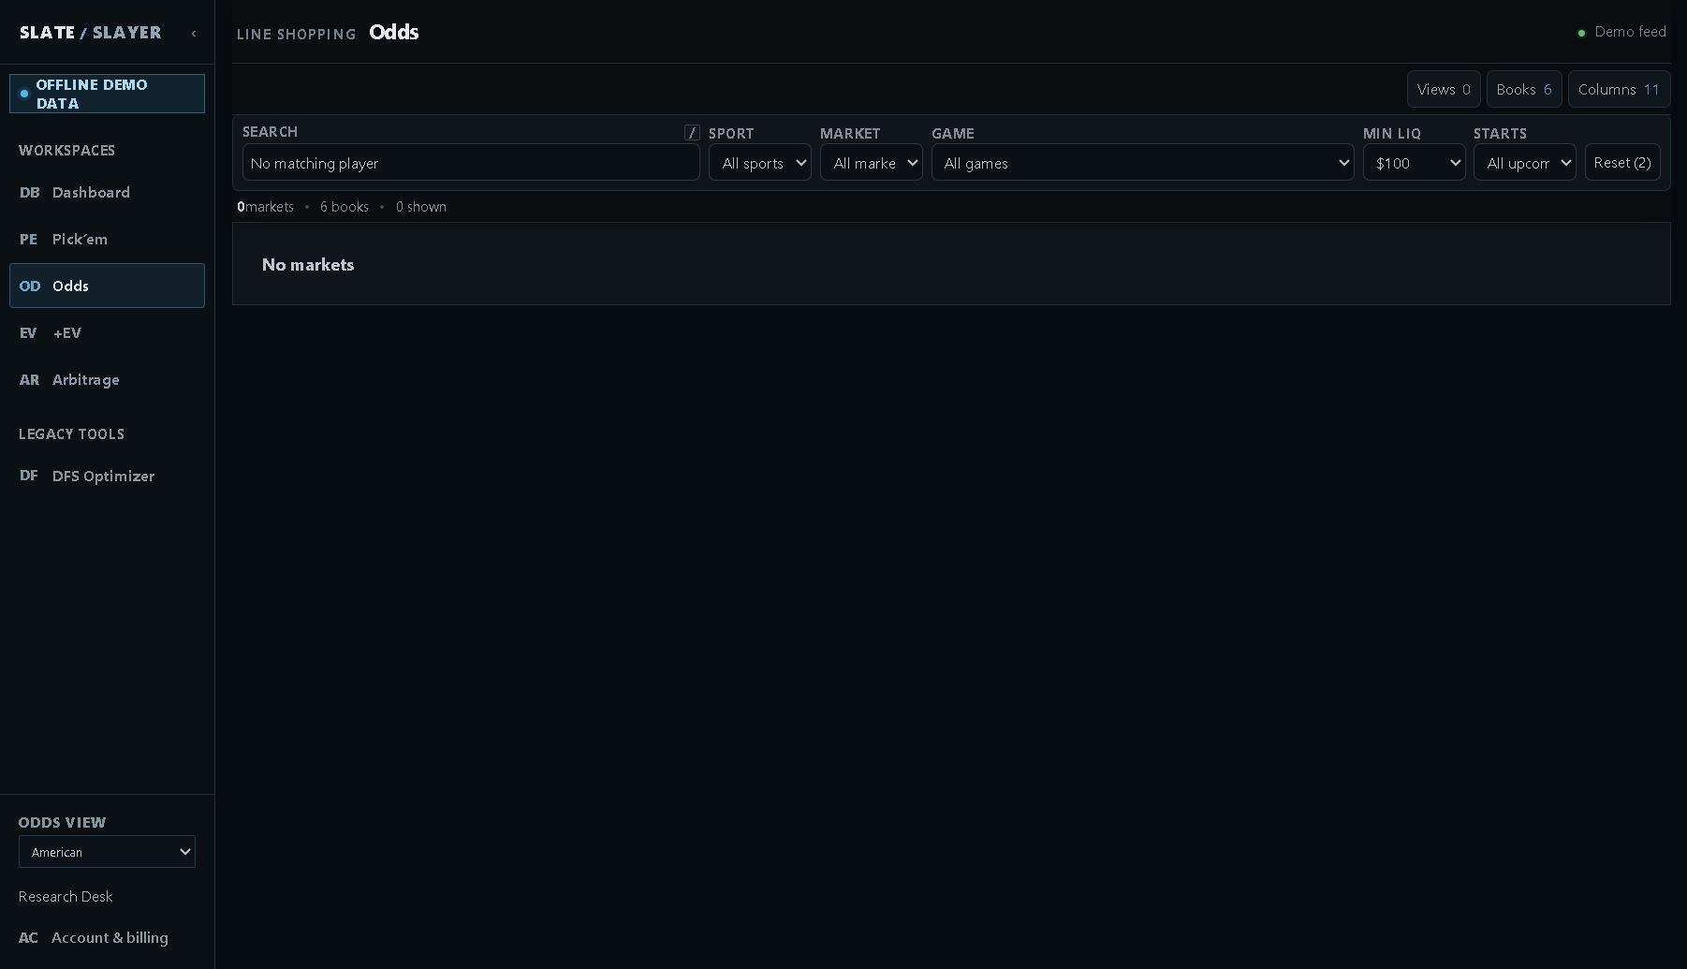Change the Min Liq dropdown

point(1414,162)
